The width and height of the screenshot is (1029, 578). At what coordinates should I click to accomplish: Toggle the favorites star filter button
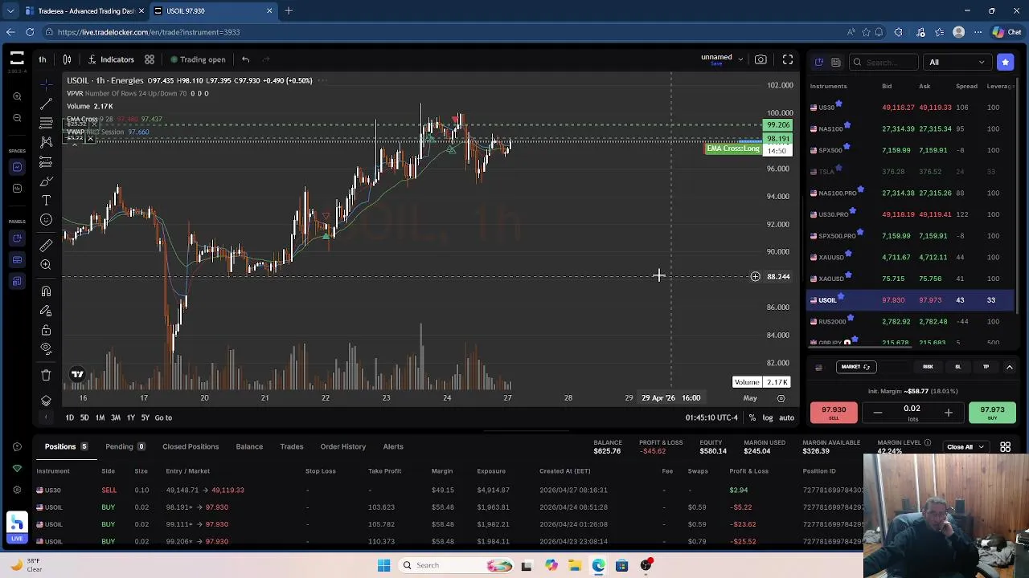pos(1005,62)
